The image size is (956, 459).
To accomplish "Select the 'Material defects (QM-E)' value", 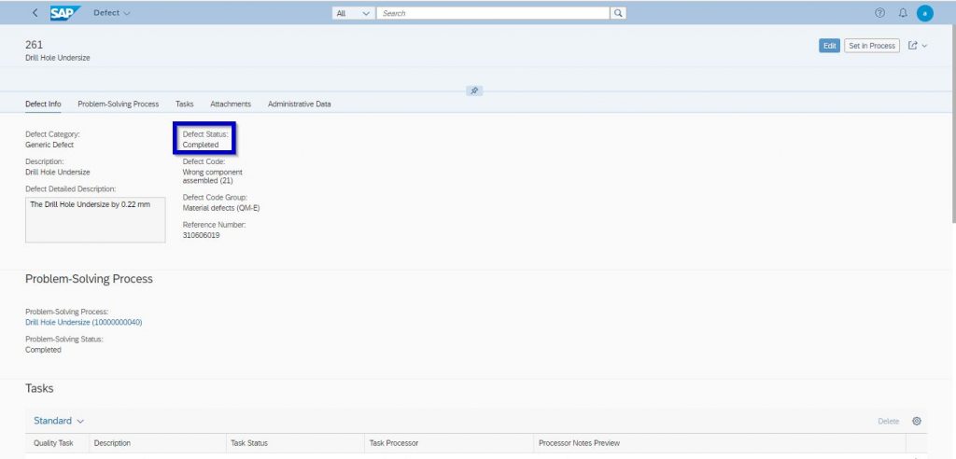I will coord(221,208).
